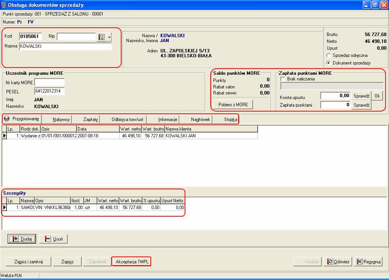
Task: Click the Nazwa field containing KOWALSKI
Action: pos(65,46)
